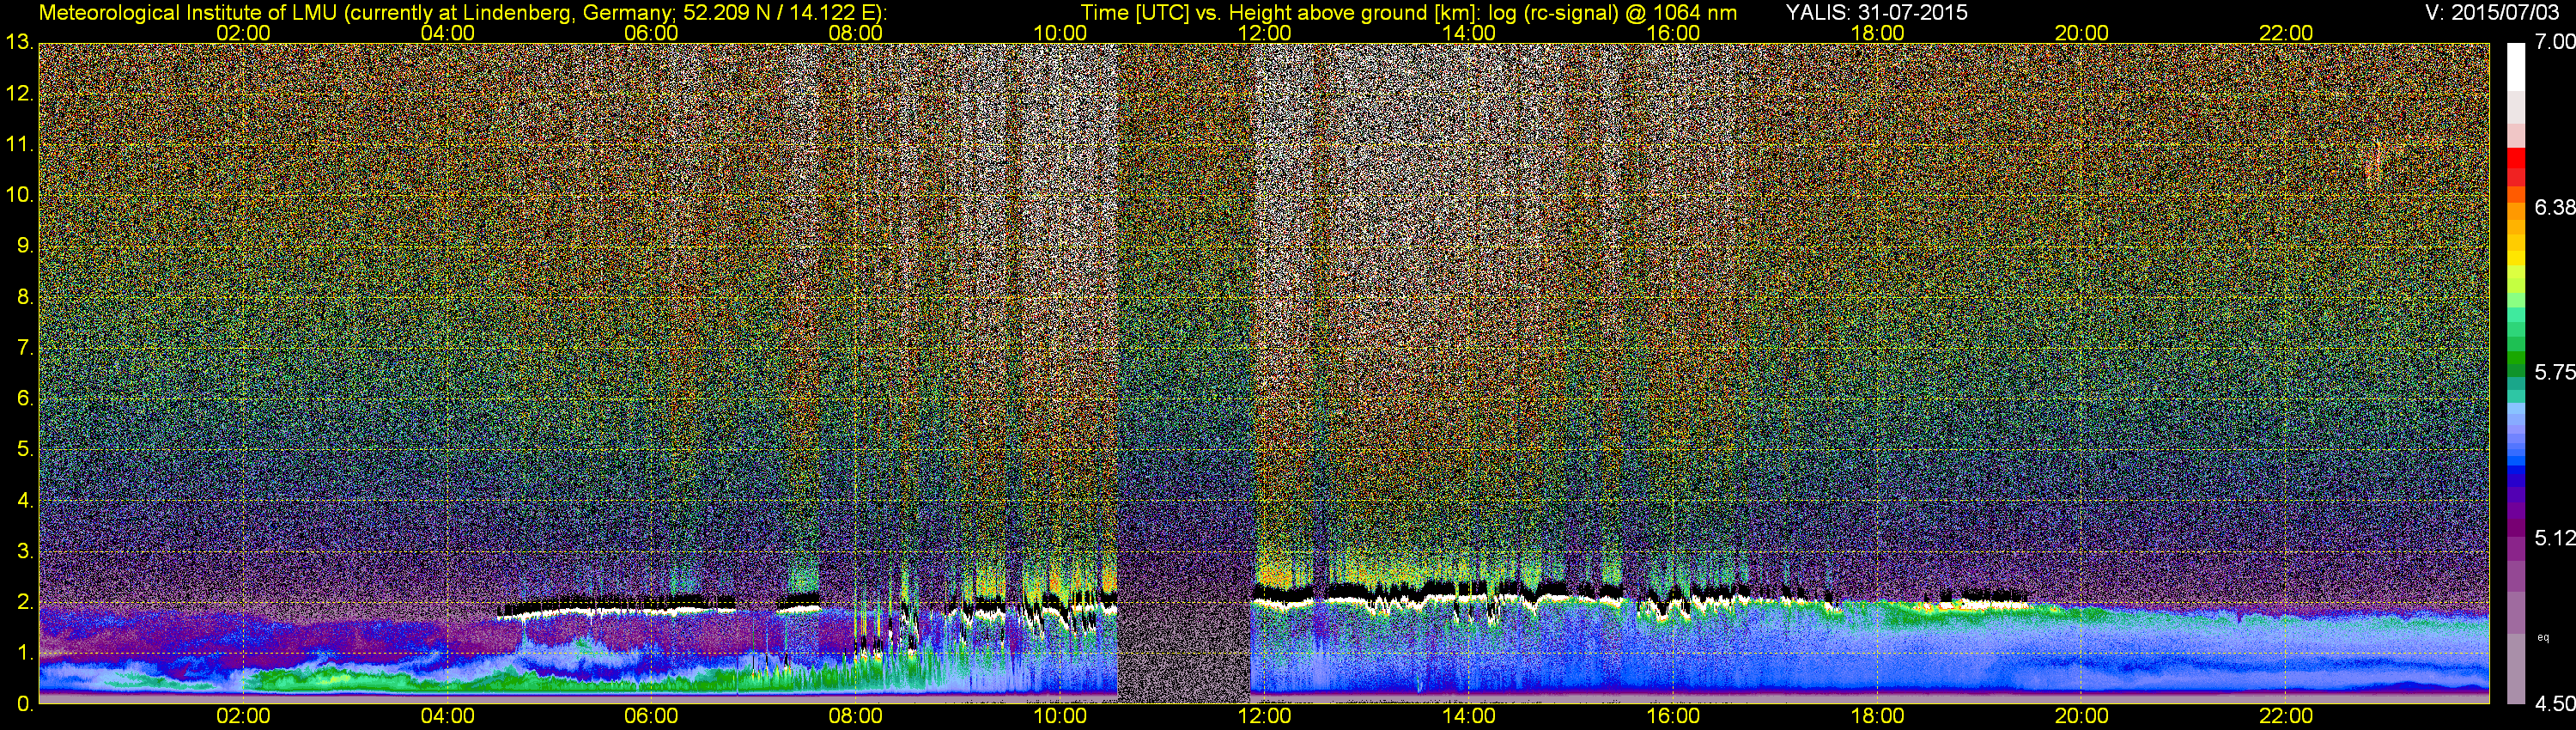Click the 6.38 color scale value

pyautogui.click(x=2554, y=207)
